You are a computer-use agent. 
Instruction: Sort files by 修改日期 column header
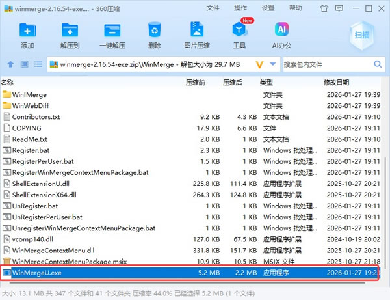pos(336,83)
